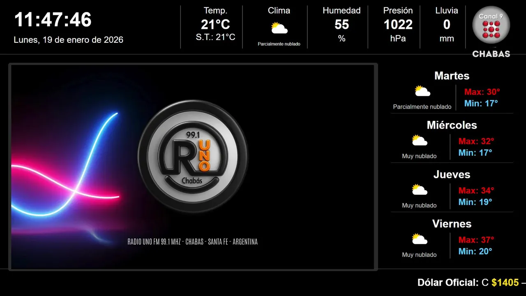Click Max: 34° for Jueves

[476, 191]
